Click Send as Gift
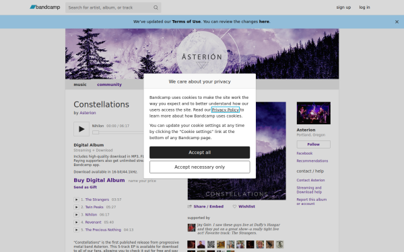Image resolution: width=404 pixels, height=252 pixels. point(86,187)
